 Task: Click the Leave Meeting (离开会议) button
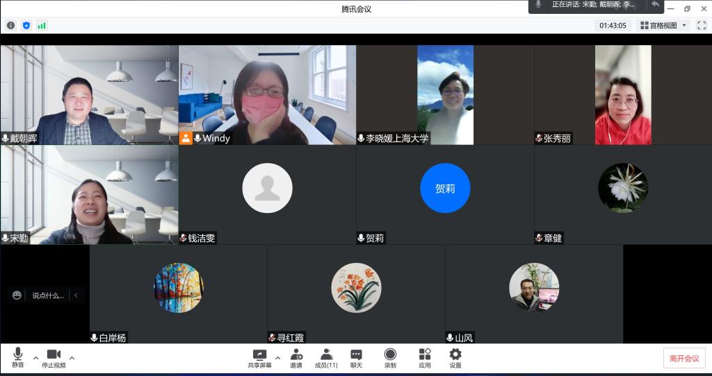(x=684, y=358)
